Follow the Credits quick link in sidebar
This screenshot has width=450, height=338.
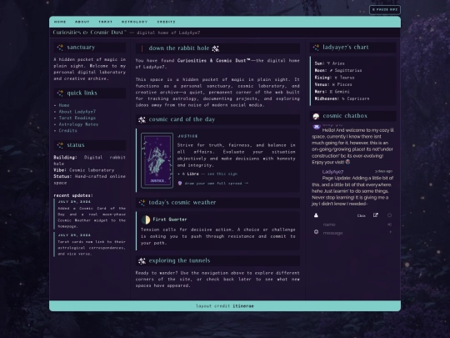[67, 130]
